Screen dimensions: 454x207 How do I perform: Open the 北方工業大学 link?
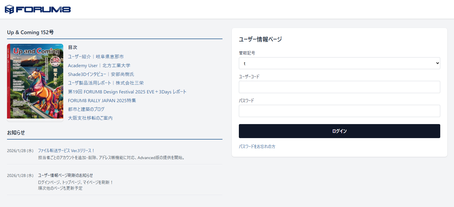[116, 65]
